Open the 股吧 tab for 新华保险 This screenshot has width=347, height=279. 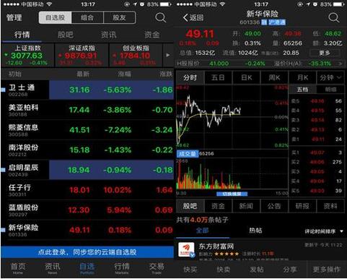[x=190, y=206]
